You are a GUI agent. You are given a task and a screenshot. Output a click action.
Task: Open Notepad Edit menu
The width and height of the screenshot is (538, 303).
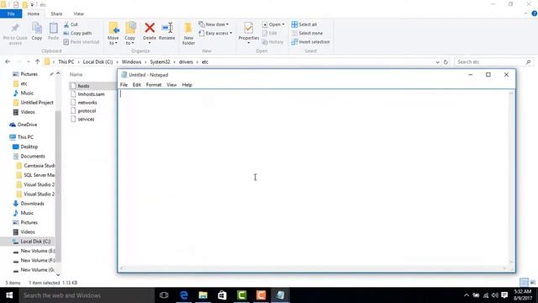click(136, 85)
